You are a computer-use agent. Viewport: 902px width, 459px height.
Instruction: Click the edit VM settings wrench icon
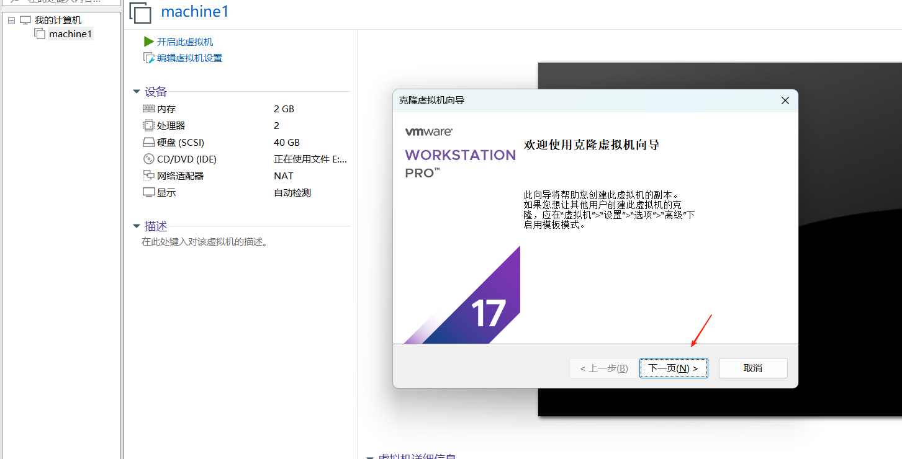149,58
